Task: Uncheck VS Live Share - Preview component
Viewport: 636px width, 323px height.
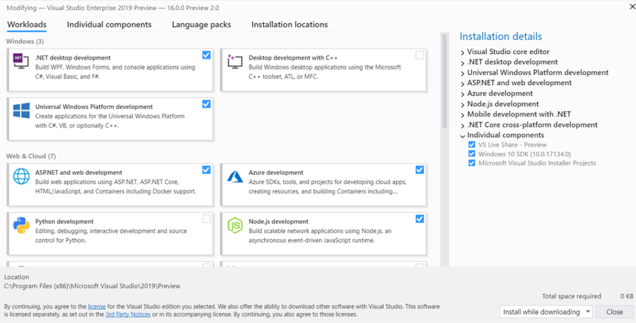Action: 471,144
